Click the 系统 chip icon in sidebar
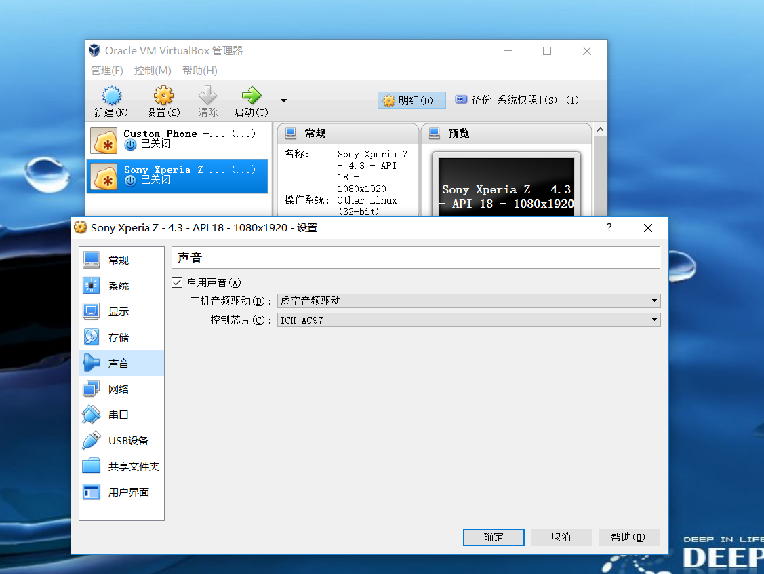Image resolution: width=764 pixels, height=574 pixels. pyautogui.click(x=91, y=286)
